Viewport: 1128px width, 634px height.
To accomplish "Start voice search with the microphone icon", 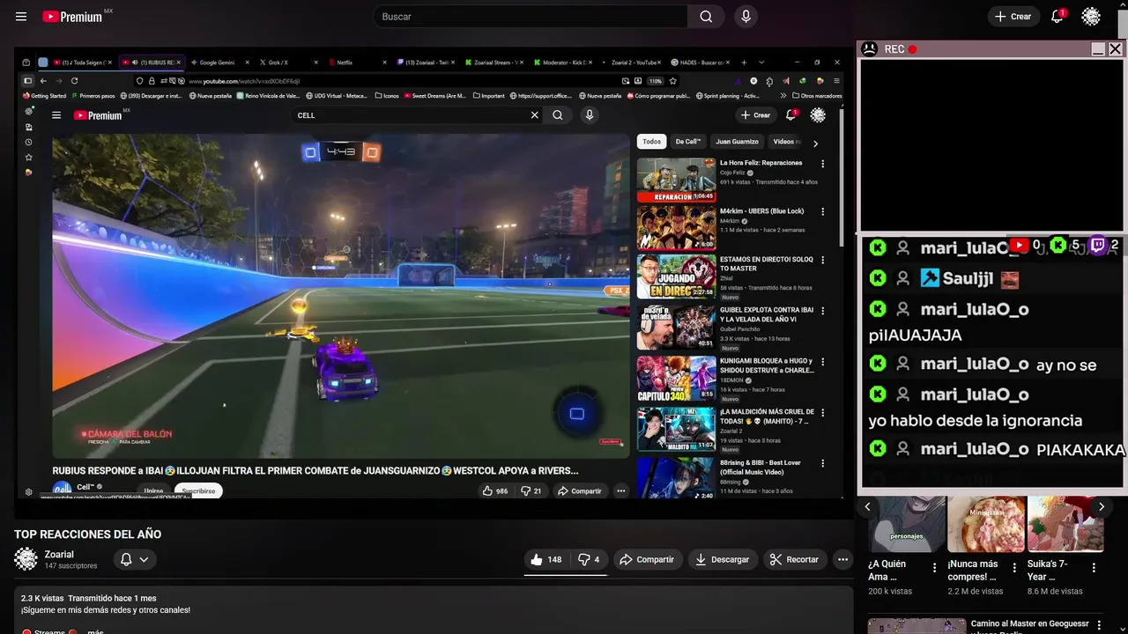I will [746, 17].
